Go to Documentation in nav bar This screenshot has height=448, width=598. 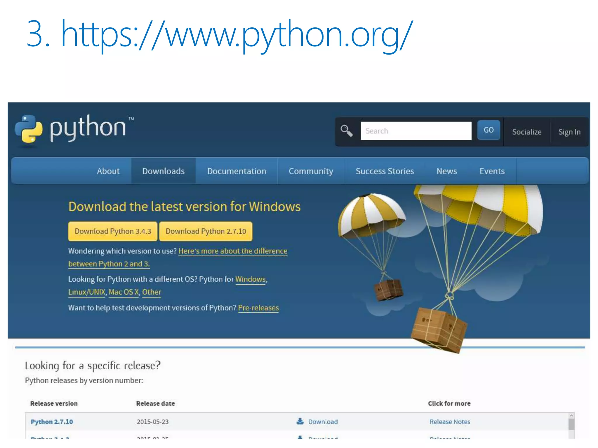(x=237, y=171)
